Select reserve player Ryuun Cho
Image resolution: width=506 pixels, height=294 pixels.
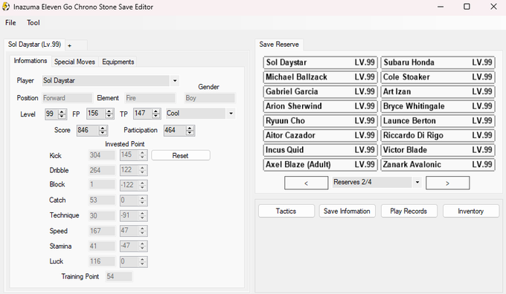(x=320, y=121)
